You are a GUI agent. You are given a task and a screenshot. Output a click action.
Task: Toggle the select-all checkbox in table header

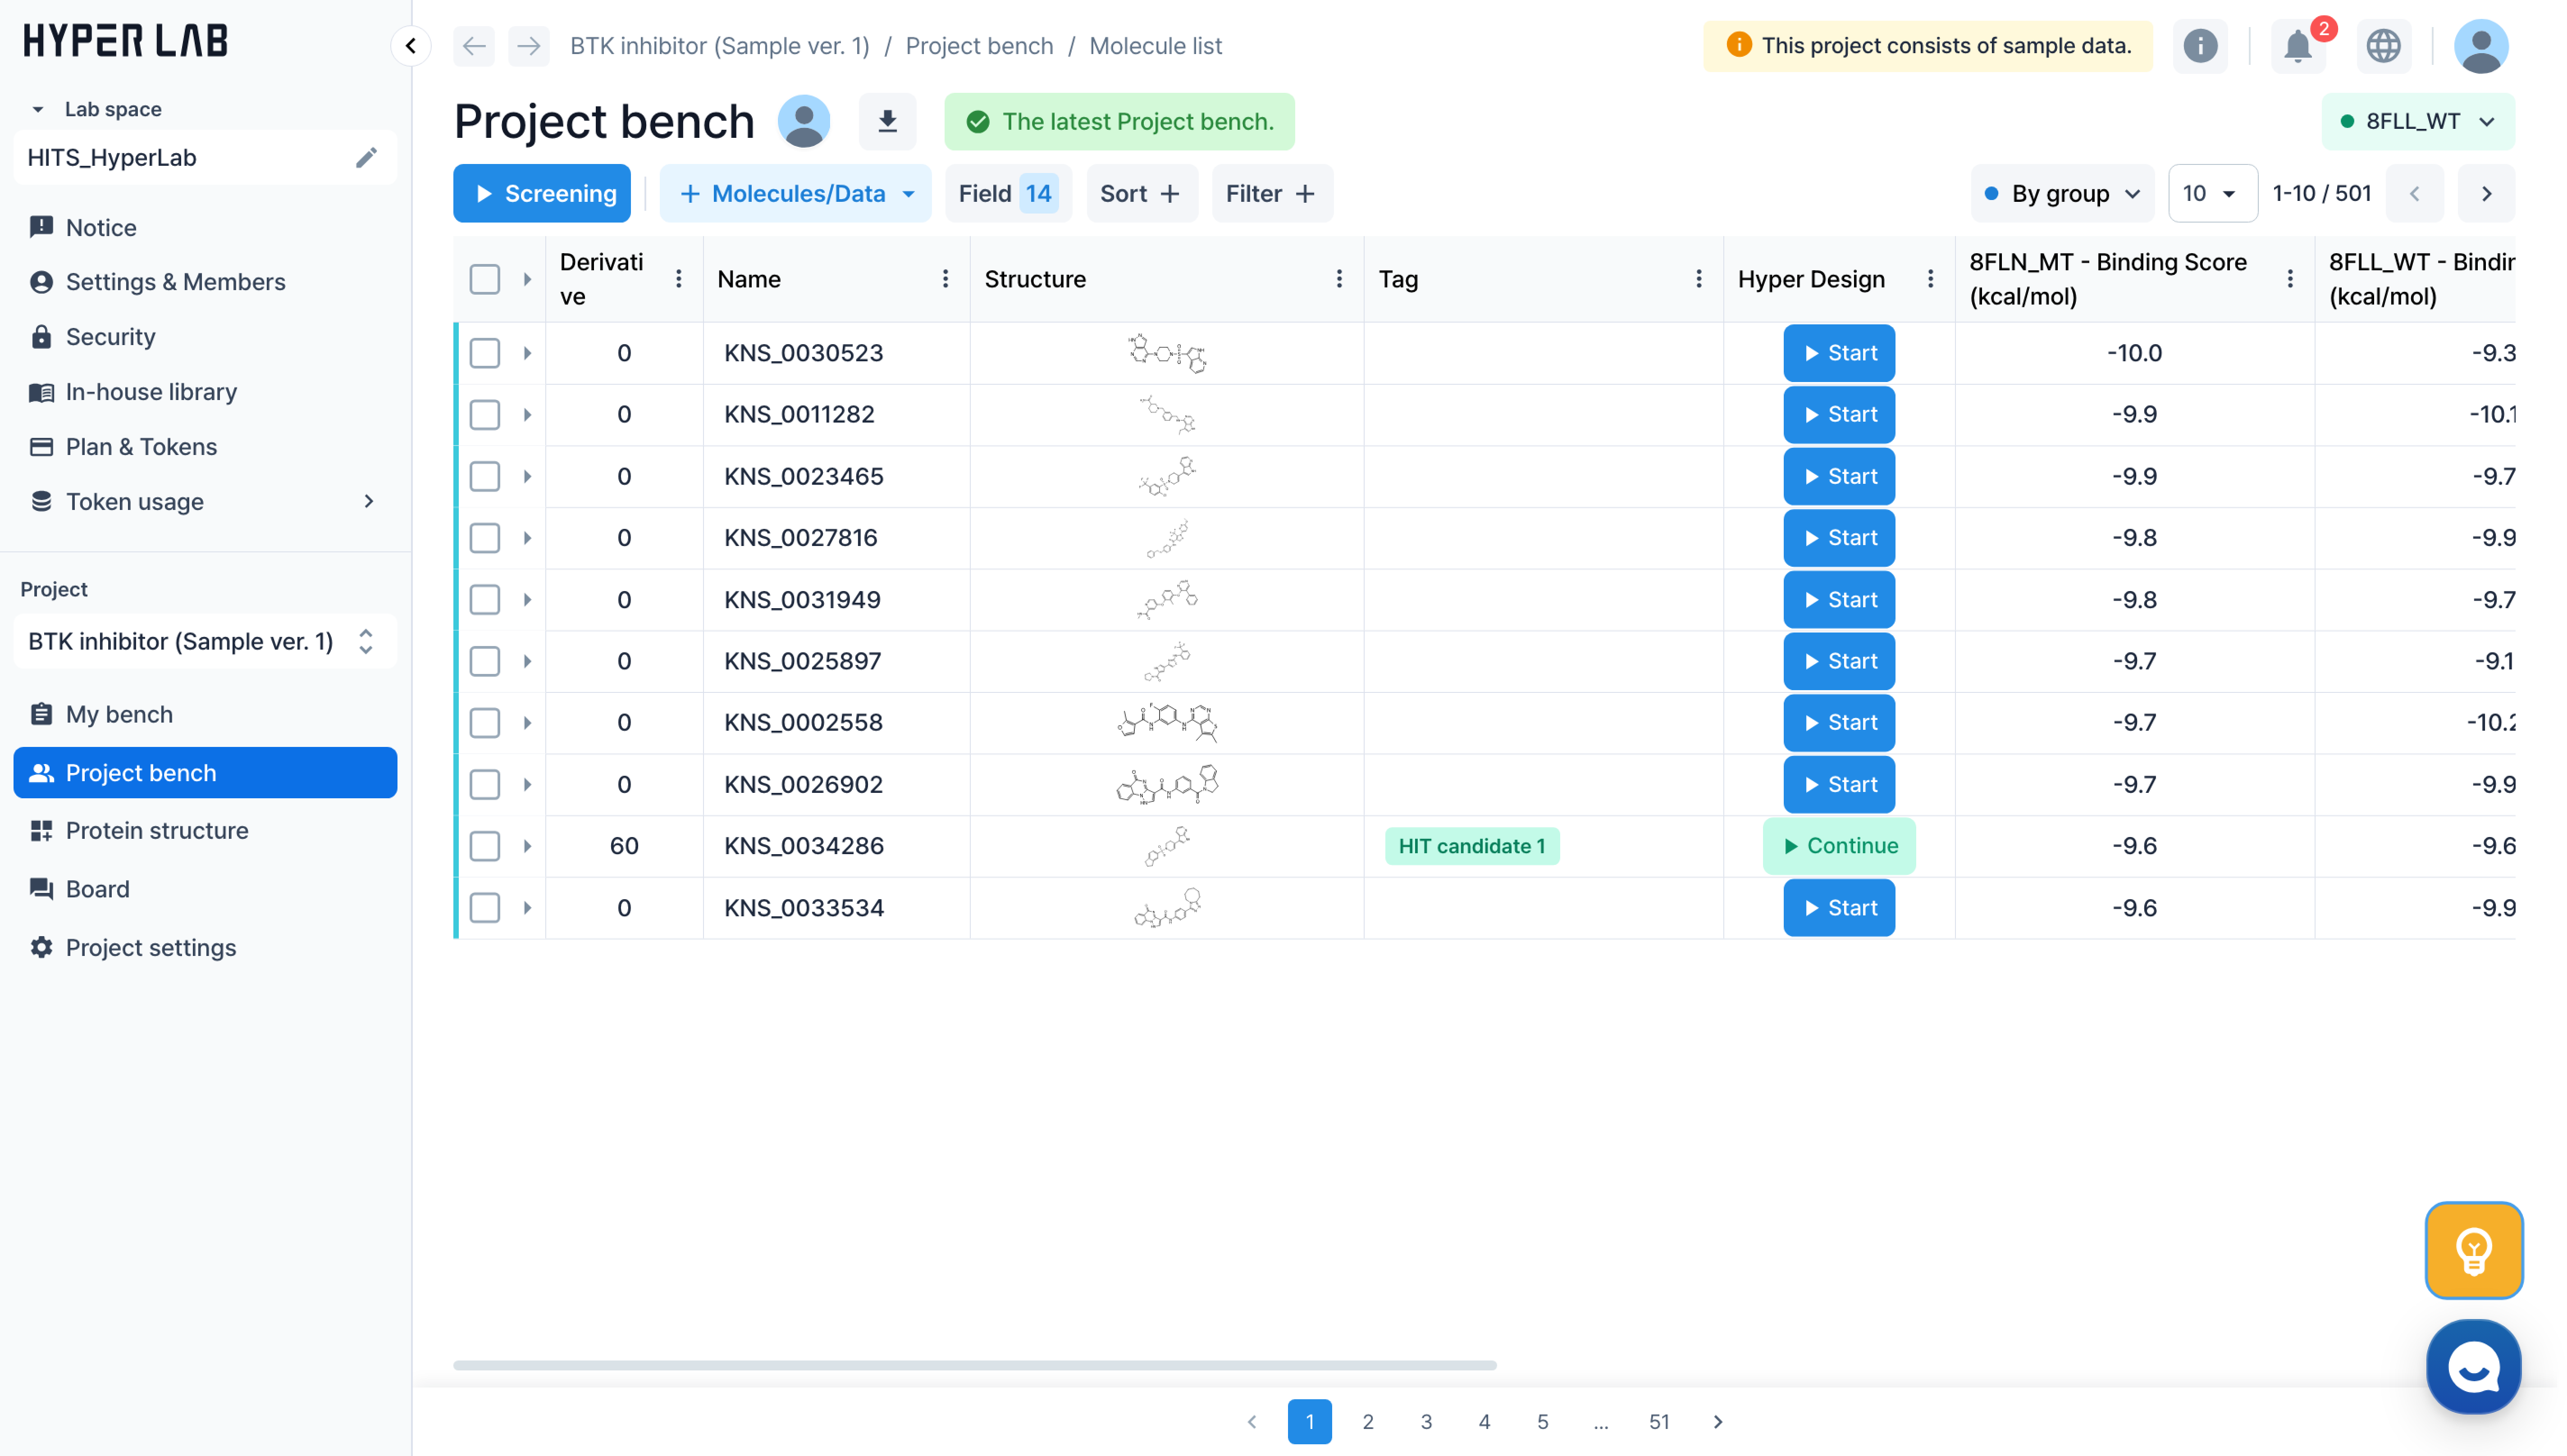pyautogui.click(x=485, y=279)
